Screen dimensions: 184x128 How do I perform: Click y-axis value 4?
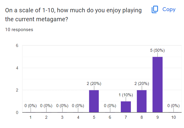point(17,68)
